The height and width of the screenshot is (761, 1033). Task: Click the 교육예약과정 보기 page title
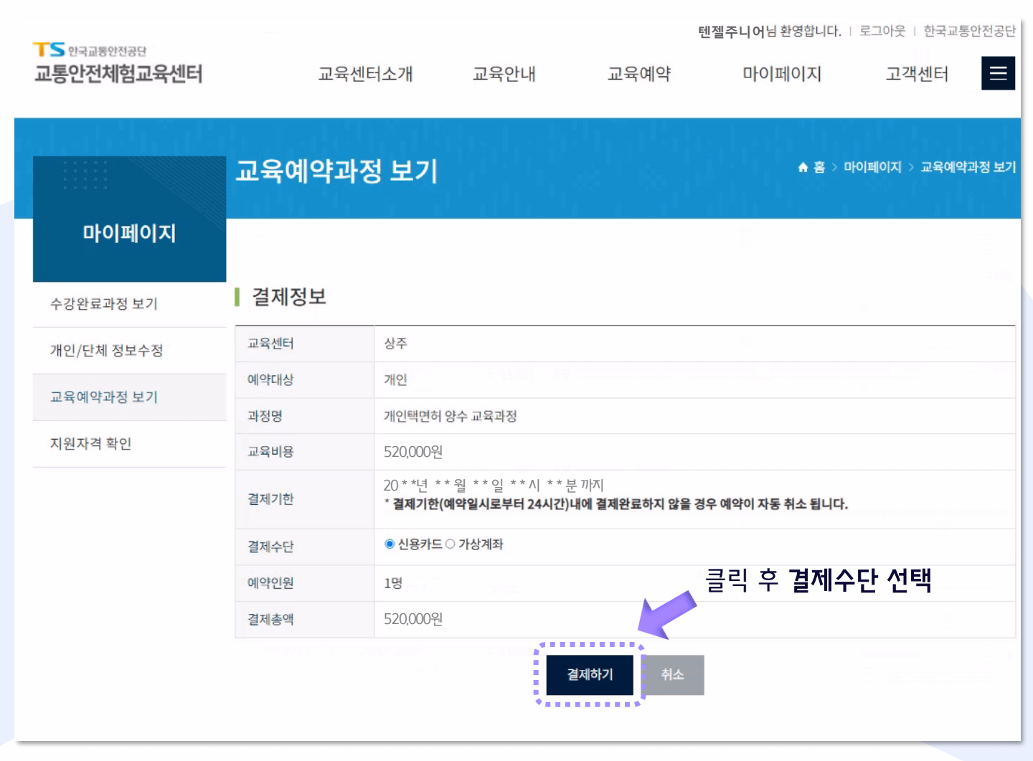[336, 171]
